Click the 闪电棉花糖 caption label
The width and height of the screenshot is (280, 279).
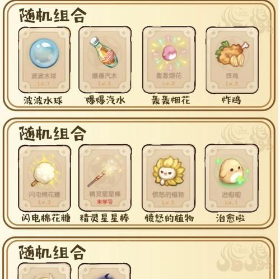[x=46, y=218]
